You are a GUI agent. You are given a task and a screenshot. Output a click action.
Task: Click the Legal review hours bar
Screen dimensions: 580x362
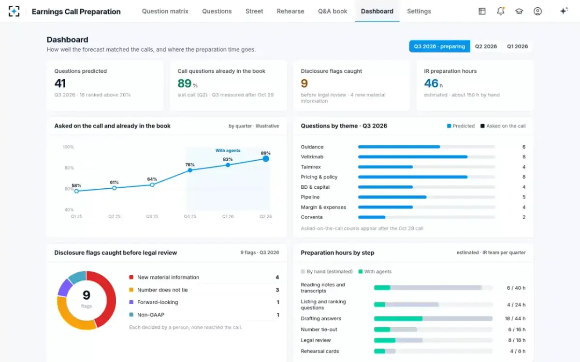point(433,340)
